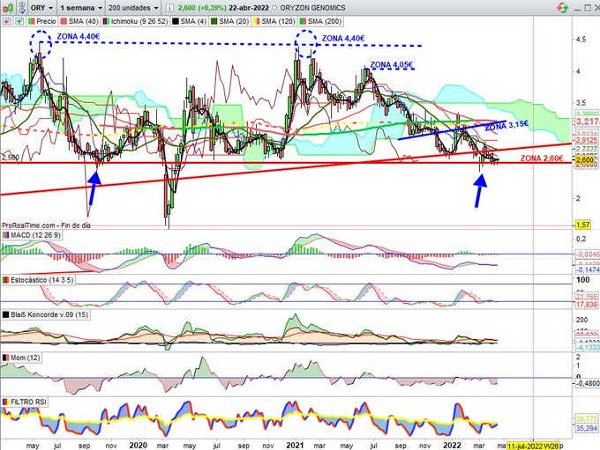Click the 'ZONA 4,05€' annotation text
This screenshot has height=450, width=600.
[392, 65]
